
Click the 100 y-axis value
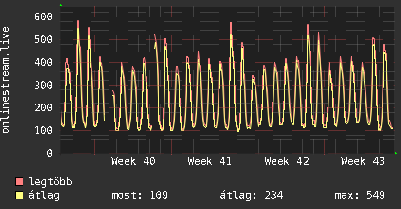point(43,131)
